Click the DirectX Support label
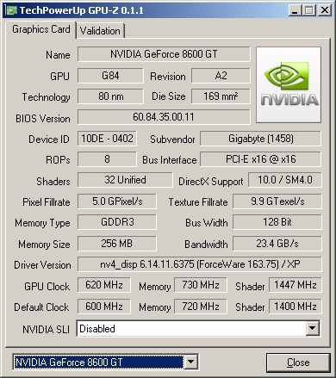 [x=211, y=182]
